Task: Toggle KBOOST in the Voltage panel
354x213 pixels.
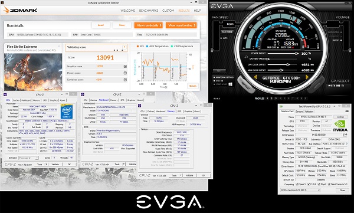Action: click(336, 40)
